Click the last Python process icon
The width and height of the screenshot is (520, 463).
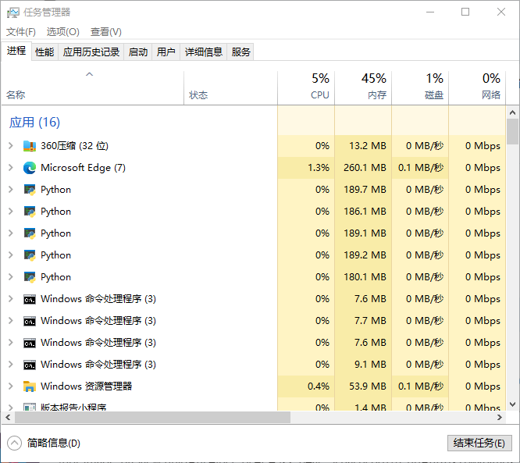30,277
